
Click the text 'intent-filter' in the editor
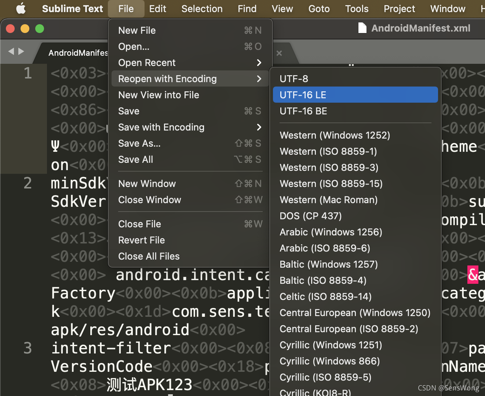[111, 348]
